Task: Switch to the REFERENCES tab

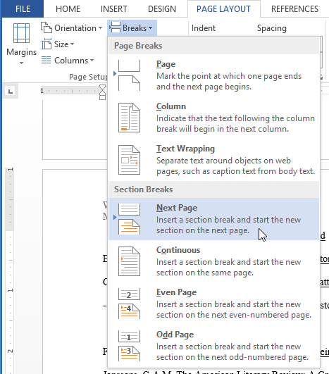Action: coord(295,9)
